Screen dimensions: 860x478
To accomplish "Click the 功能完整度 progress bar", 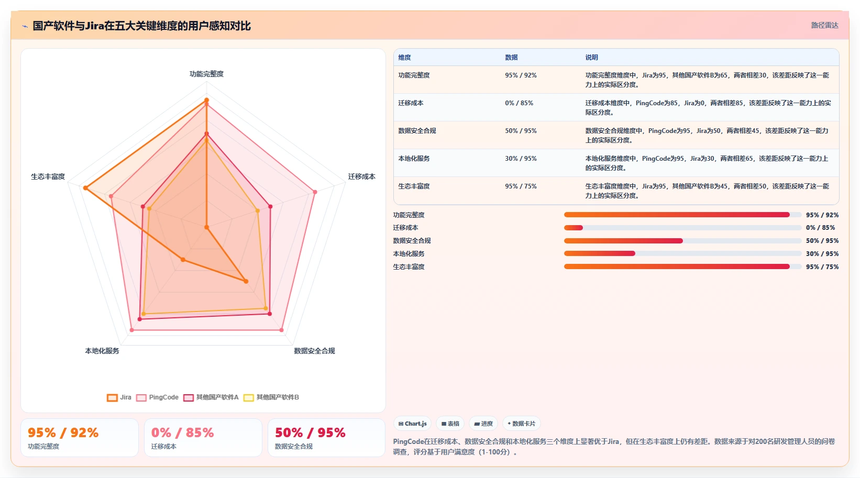I will point(682,215).
